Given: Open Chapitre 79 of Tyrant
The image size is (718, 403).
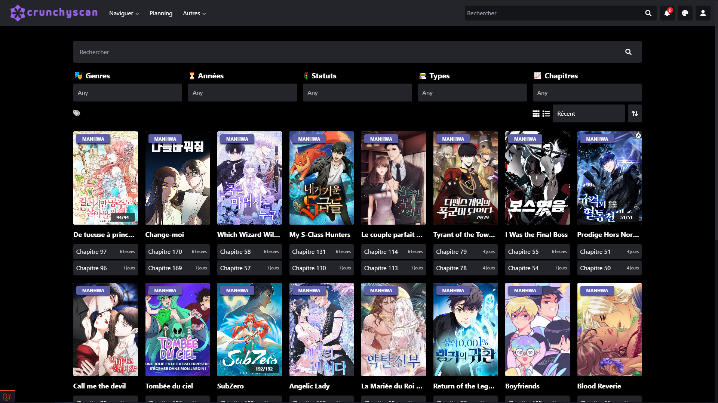Looking at the screenshot, I should (x=466, y=252).
